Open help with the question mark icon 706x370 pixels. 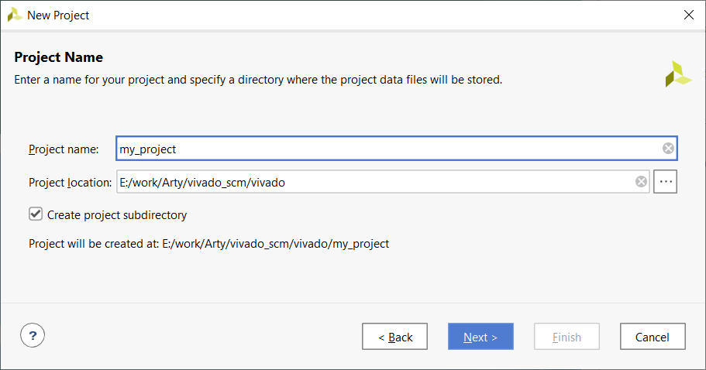point(33,335)
